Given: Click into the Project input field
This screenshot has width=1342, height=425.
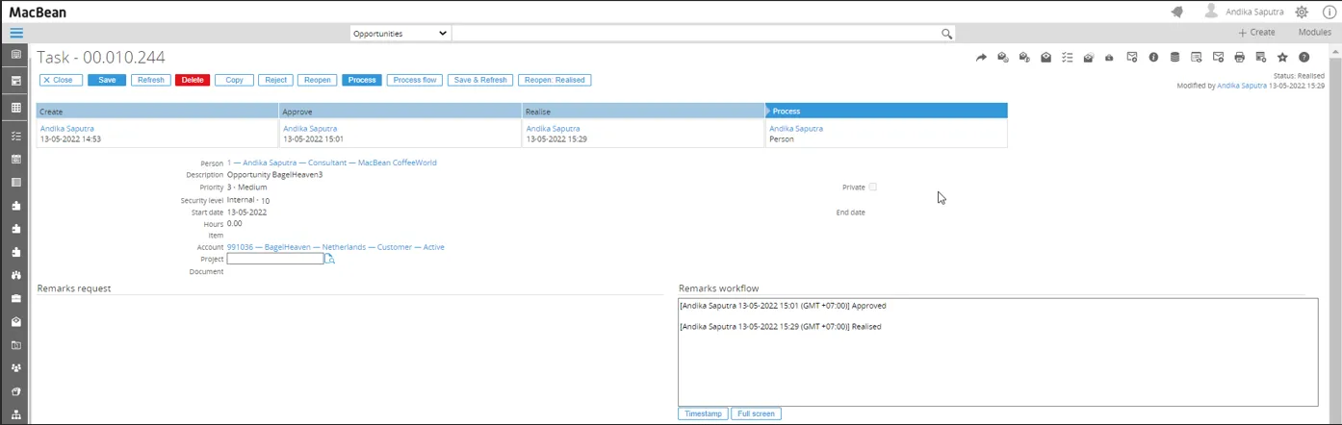Looking at the screenshot, I should point(275,260).
